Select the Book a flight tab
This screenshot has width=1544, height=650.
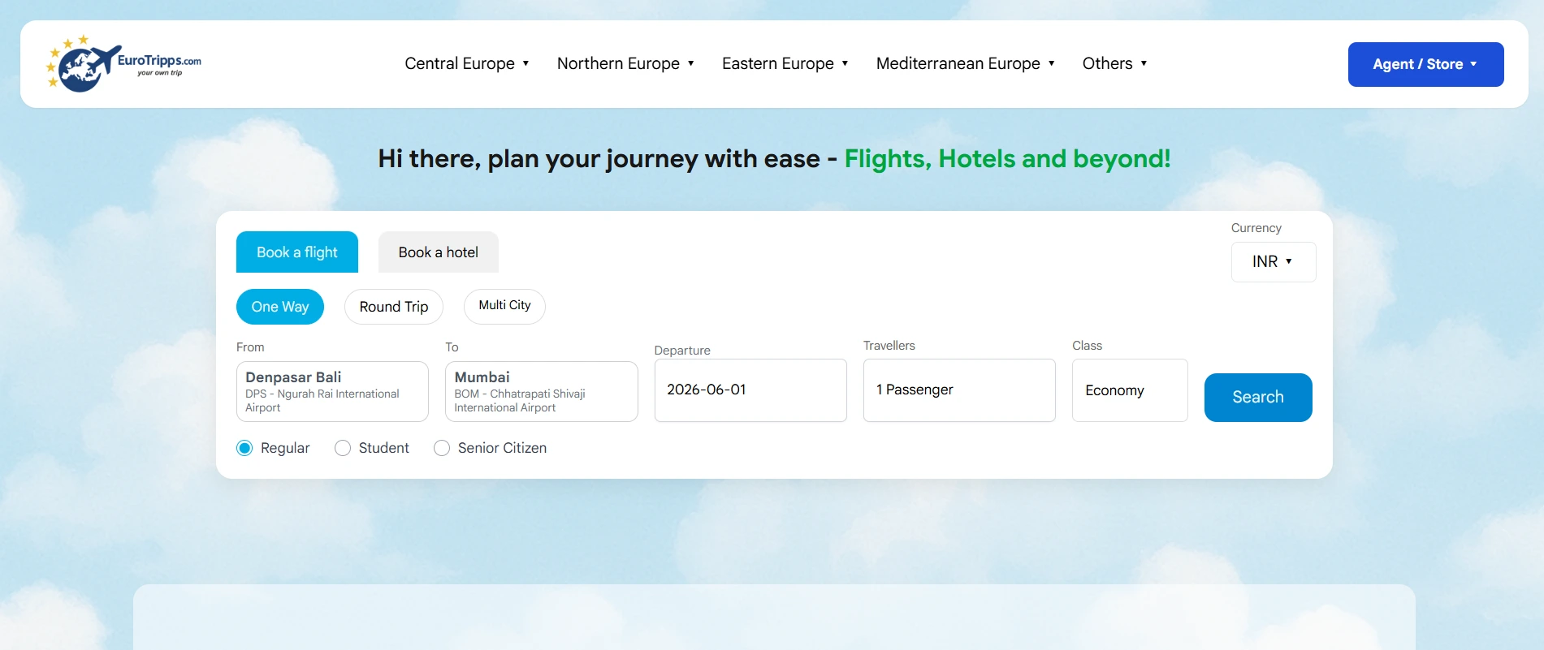[x=296, y=252]
